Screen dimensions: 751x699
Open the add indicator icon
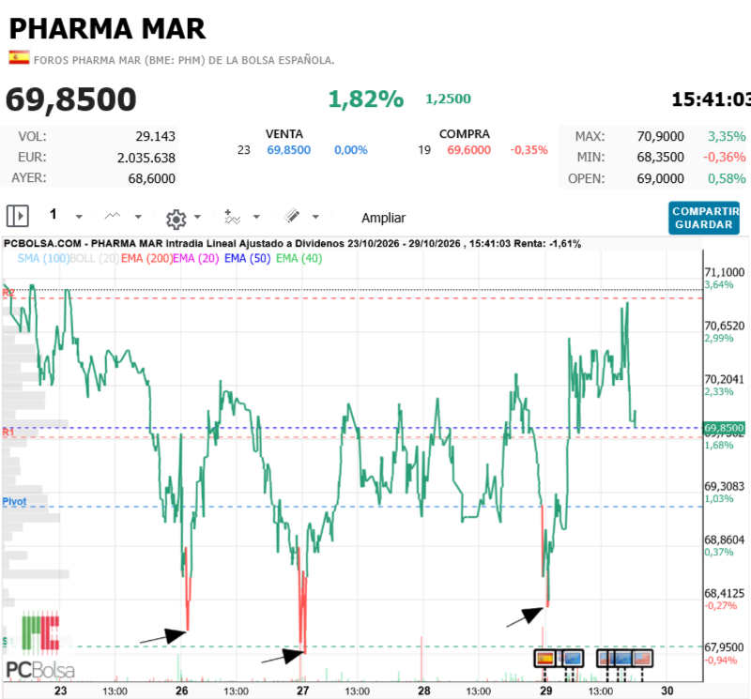(x=232, y=217)
